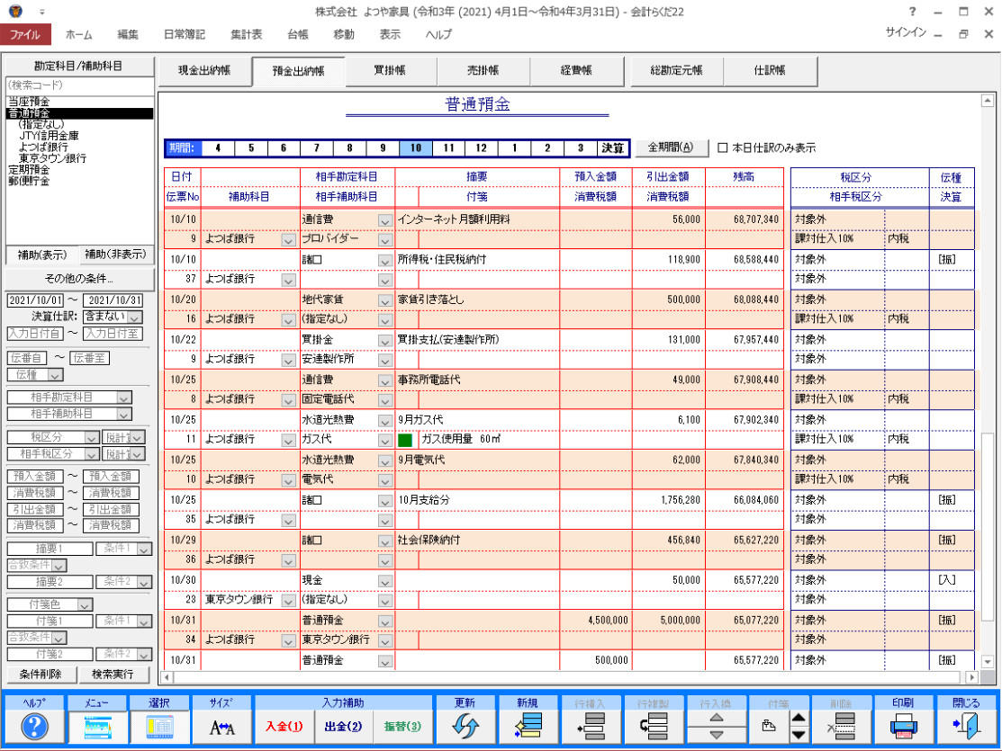Click the 新規 new entry icon
Image resolution: width=1002 pixels, height=751 pixels.
click(x=527, y=727)
